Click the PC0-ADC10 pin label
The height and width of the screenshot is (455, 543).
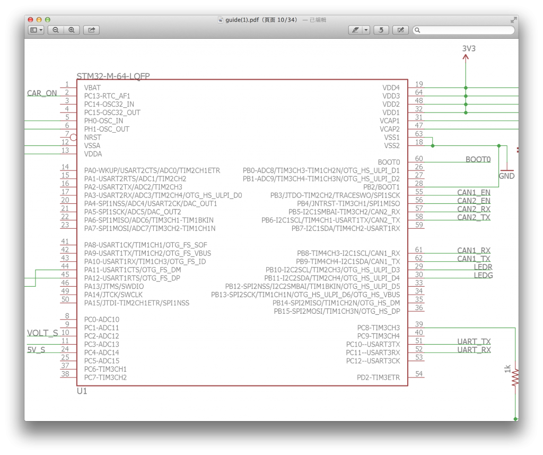coord(102,320)
